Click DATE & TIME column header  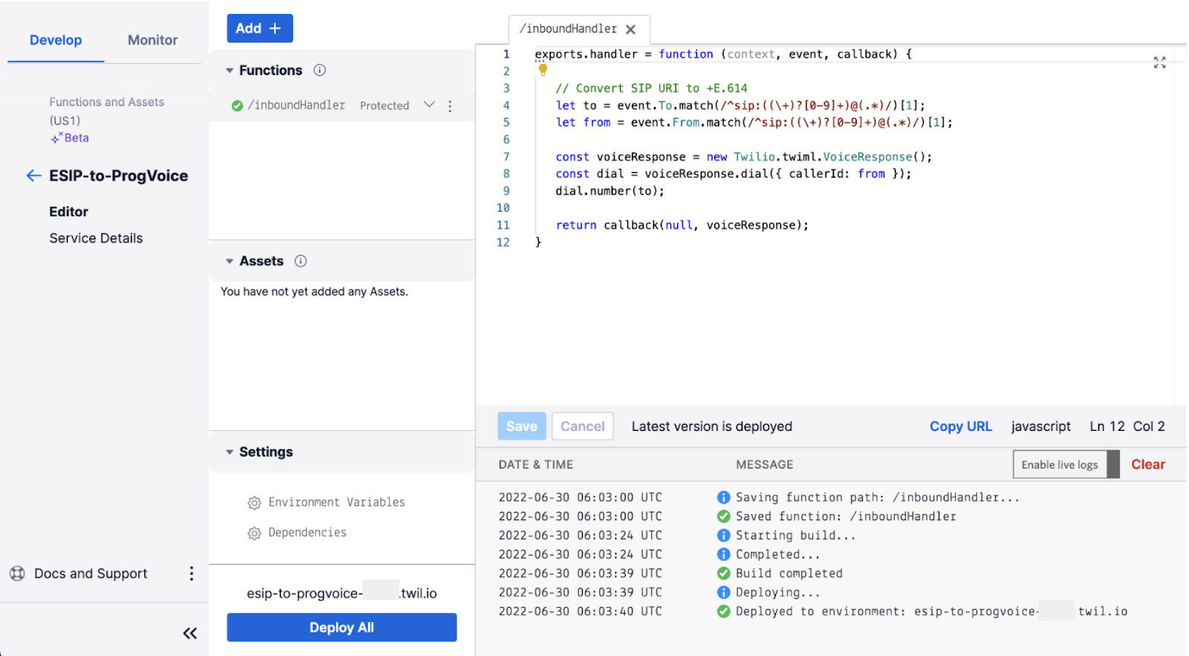tap(536, 465)
